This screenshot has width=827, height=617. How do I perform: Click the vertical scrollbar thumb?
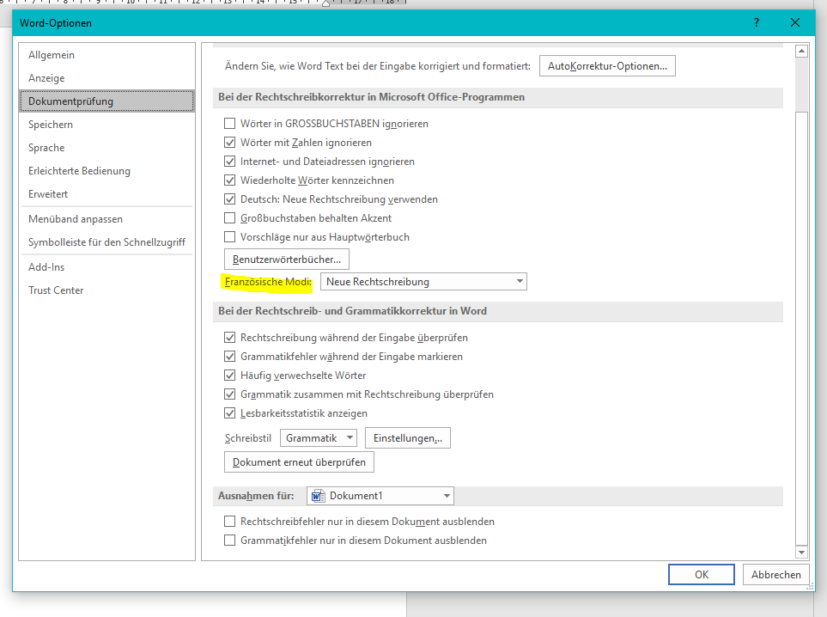tap(801, 327)
